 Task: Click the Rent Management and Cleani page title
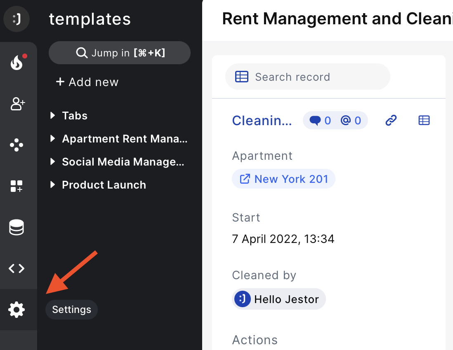click(337, 19)
